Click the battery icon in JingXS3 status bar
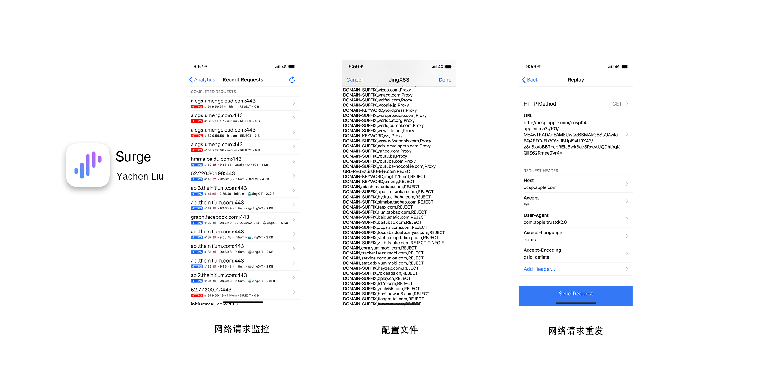This screenshot has width=770, height=387. (448, 67)
